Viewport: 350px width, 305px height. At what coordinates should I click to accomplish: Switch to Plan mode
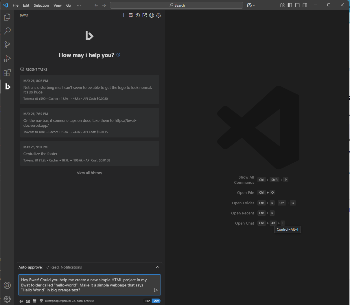(x=148, y=301)
